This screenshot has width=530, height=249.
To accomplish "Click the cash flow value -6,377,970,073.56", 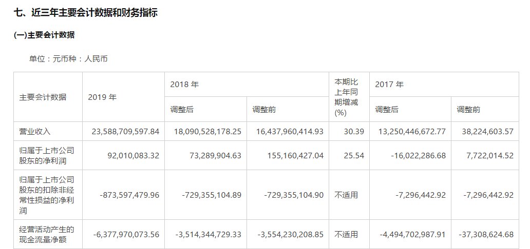I will pyautogui.click(x=127, y=234).
